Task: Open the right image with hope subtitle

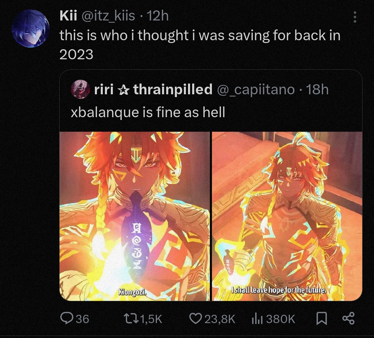Action: coord(287,216)
